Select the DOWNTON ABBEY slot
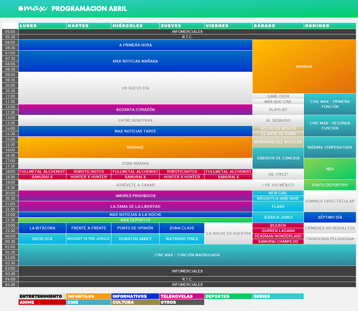This screenshot has height=311, width=358. [135, 239]
